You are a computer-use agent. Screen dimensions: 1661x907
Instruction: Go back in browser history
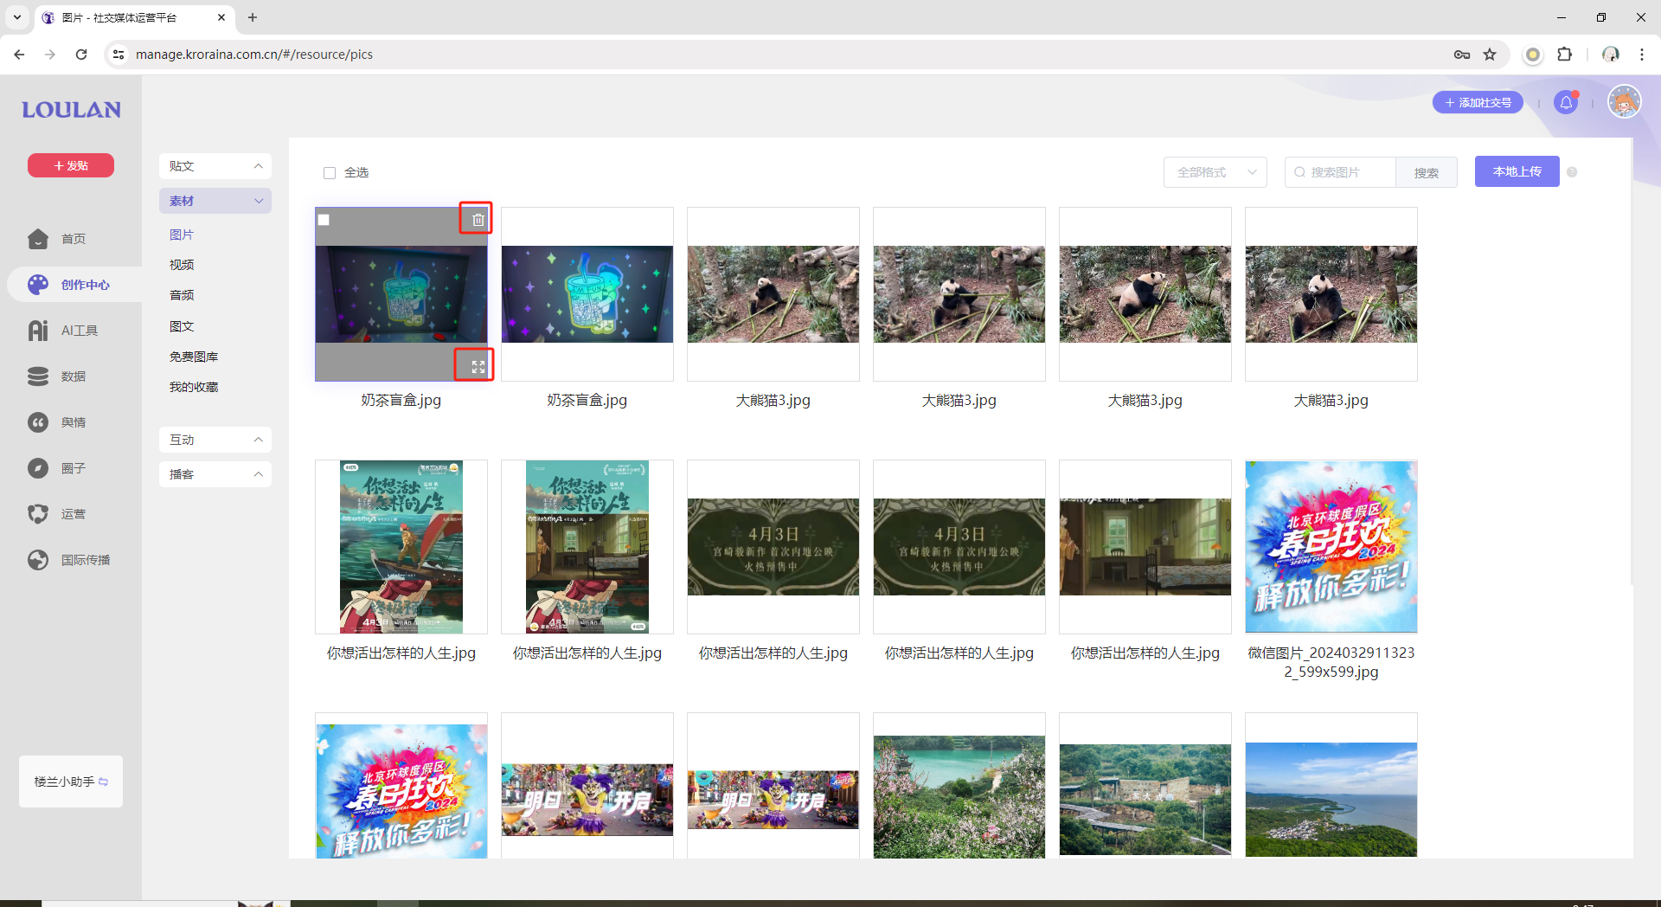pyautogui.click(x=19, y=55)
